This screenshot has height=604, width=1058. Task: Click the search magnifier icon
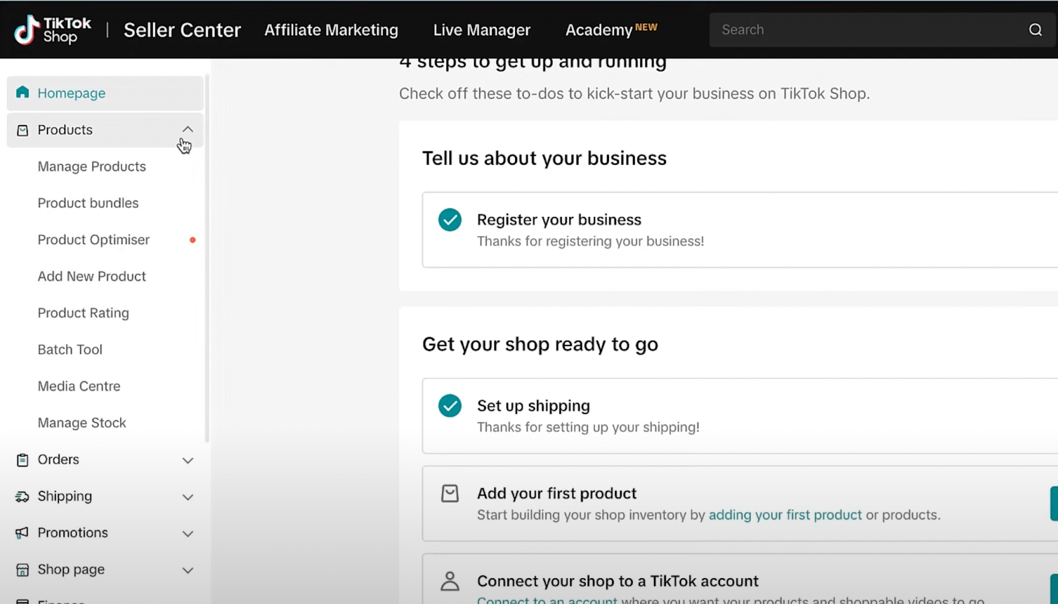[x=1035, y=30]
